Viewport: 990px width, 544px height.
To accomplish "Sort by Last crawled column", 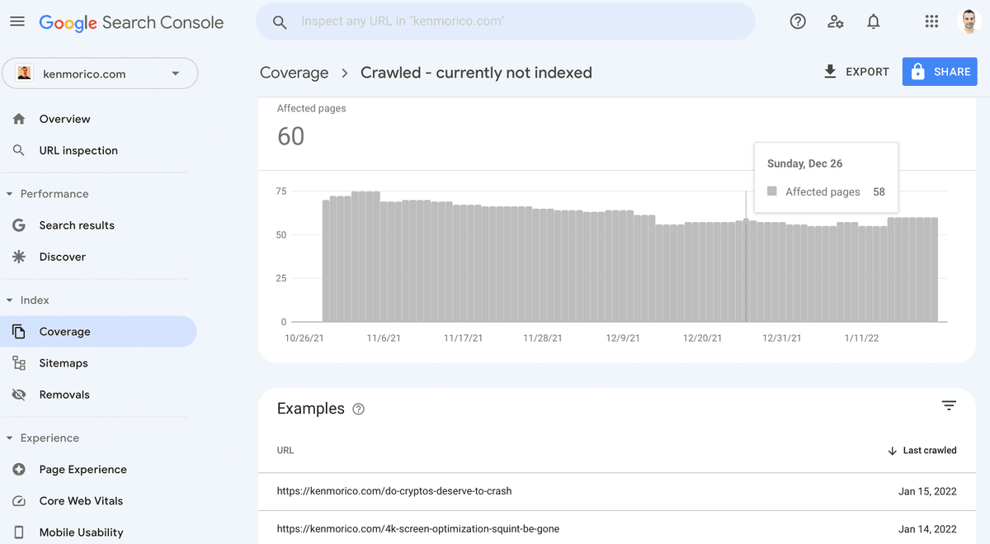I will pyautogui.click(x=922, y=451).
